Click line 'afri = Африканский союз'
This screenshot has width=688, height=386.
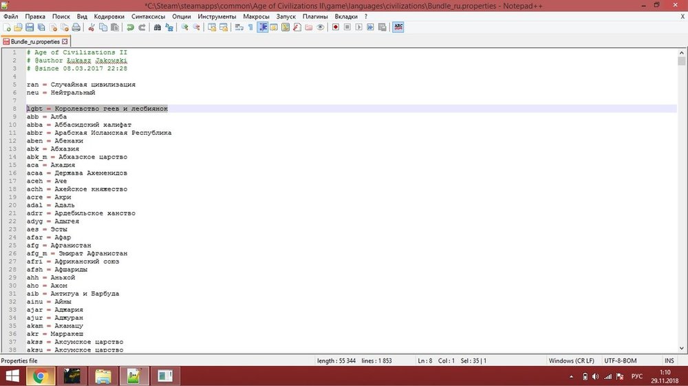point(73,261)
